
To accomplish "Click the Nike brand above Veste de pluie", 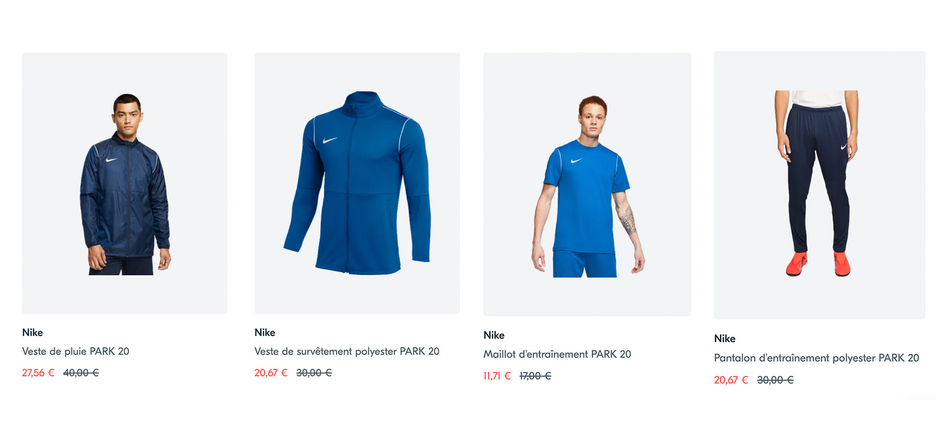I will [32, 333].
